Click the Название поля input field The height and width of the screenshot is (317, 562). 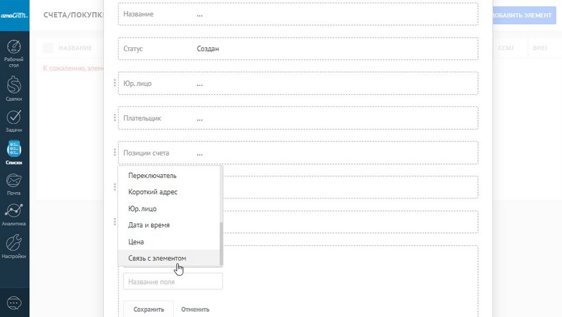tap(173, 282)
